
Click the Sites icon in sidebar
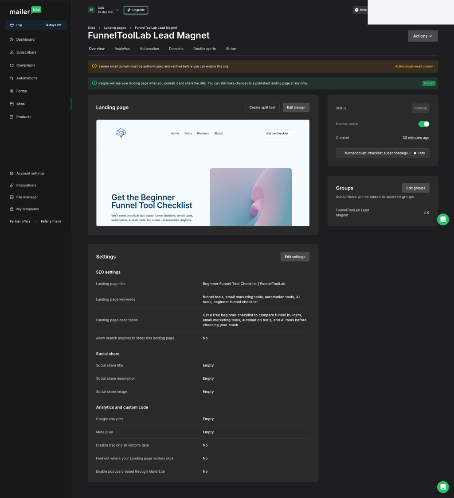click(x=12, y=104)
